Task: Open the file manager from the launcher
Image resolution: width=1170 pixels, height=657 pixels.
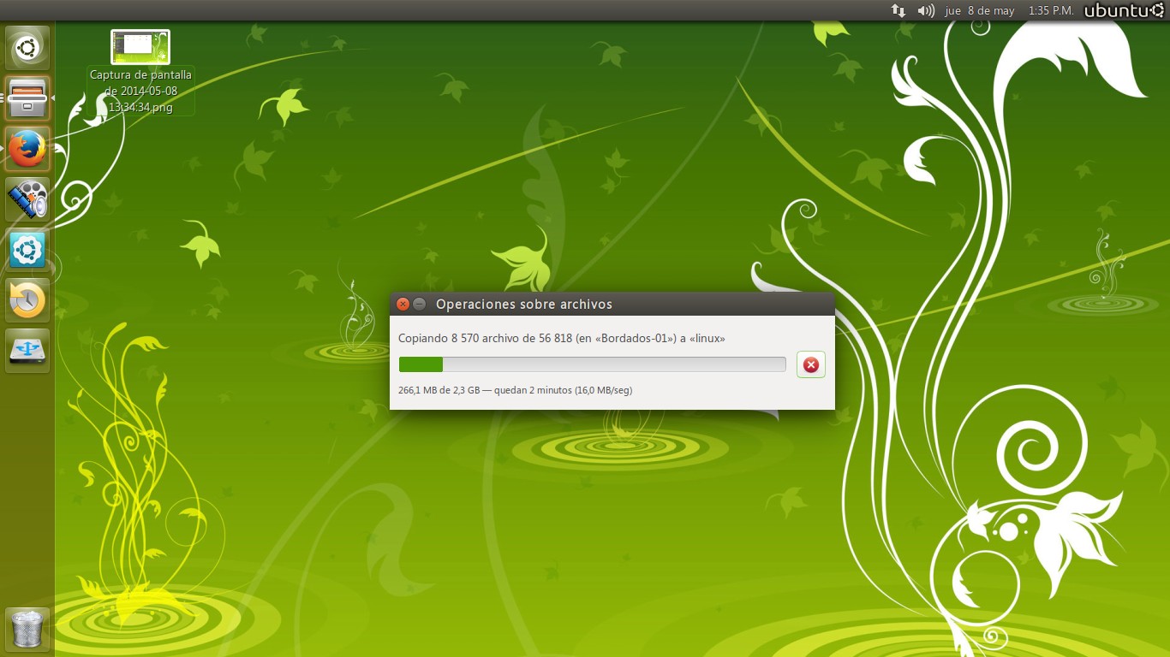Action: point(27,98)
